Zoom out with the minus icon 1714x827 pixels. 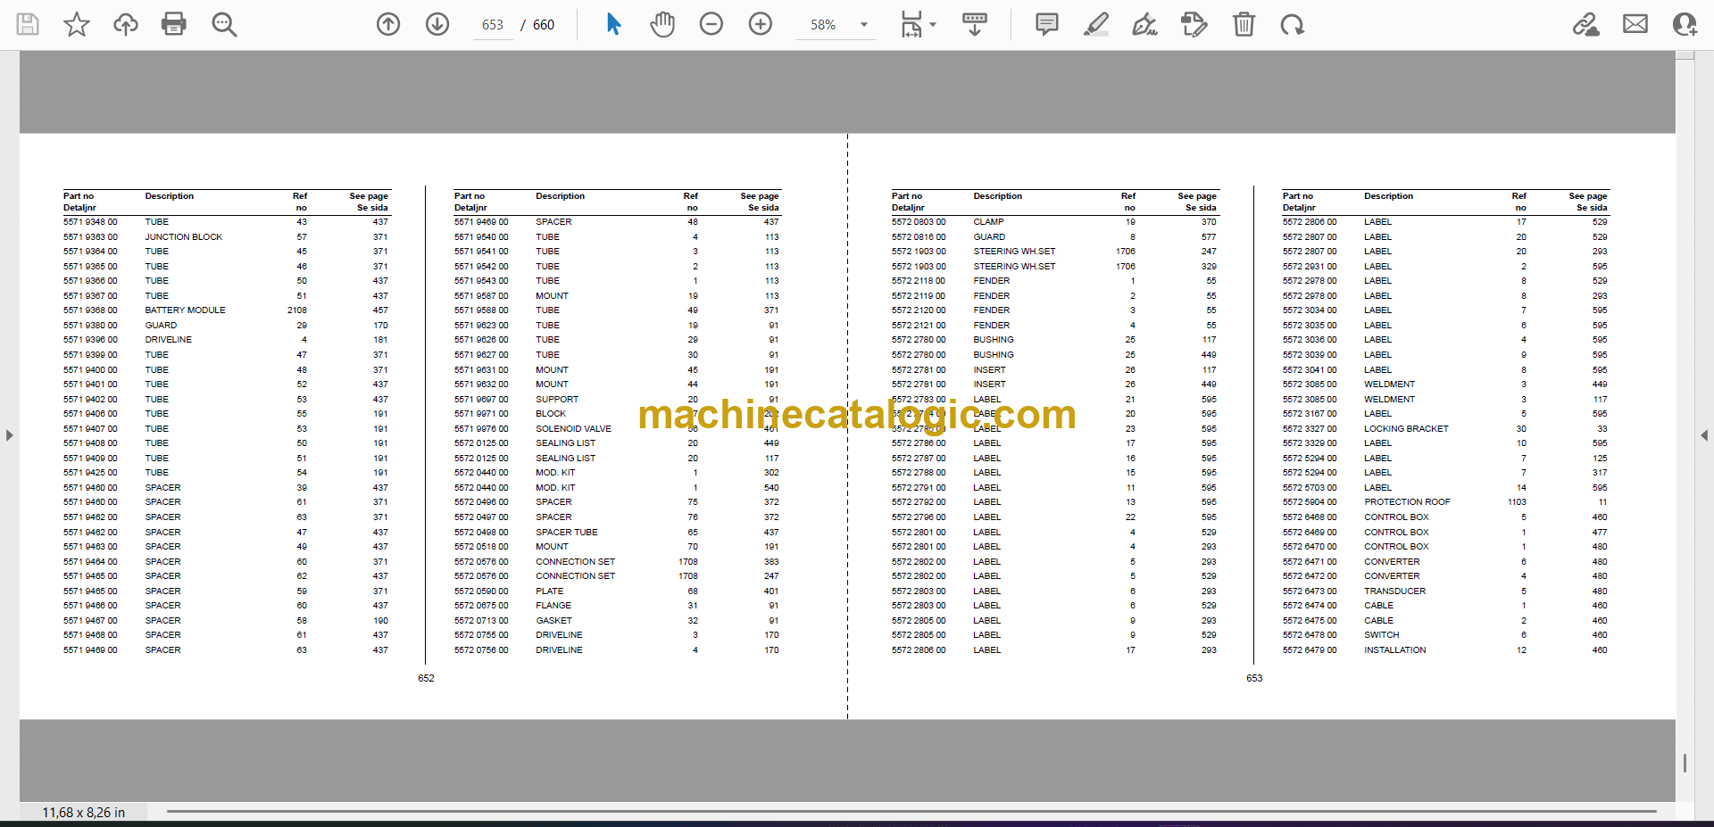(x=711, y=24)
